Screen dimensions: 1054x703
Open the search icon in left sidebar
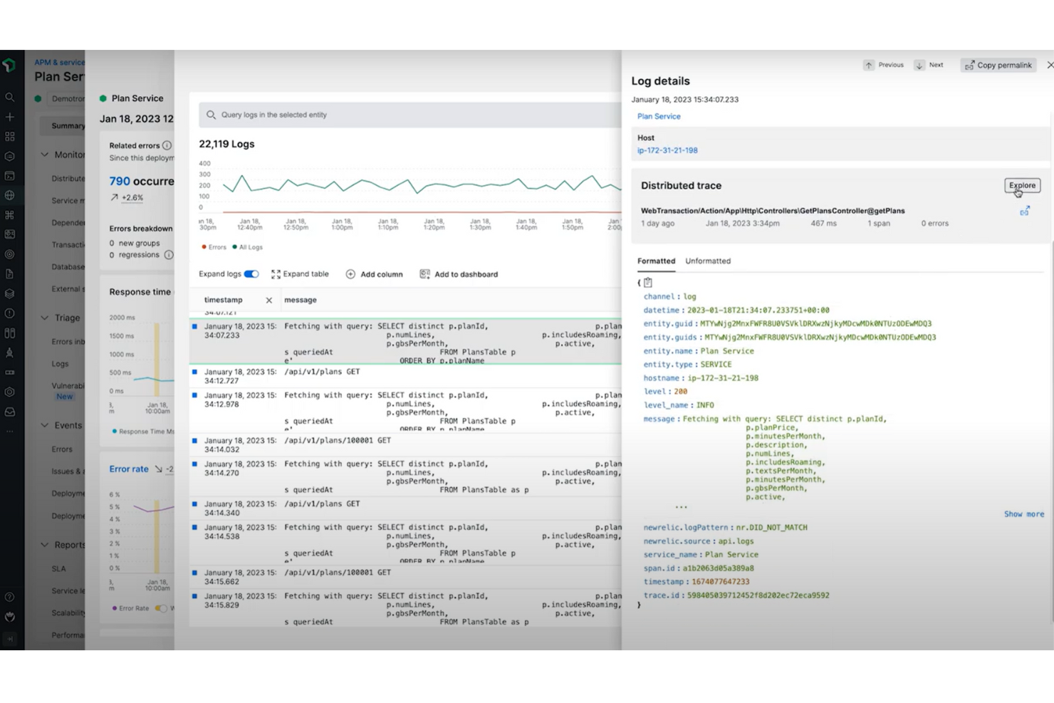[10, 97]
